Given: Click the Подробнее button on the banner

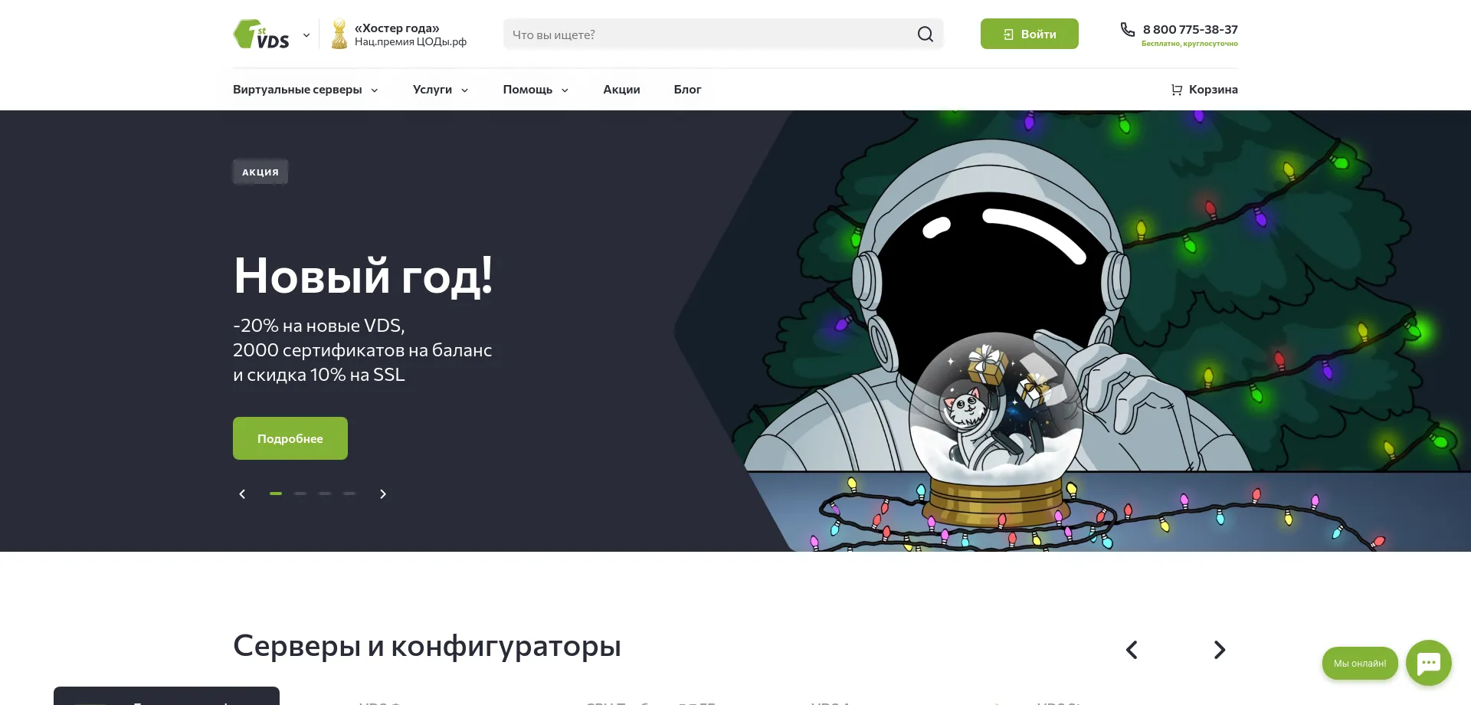Looking at the screenshot, I should point(290,438).
